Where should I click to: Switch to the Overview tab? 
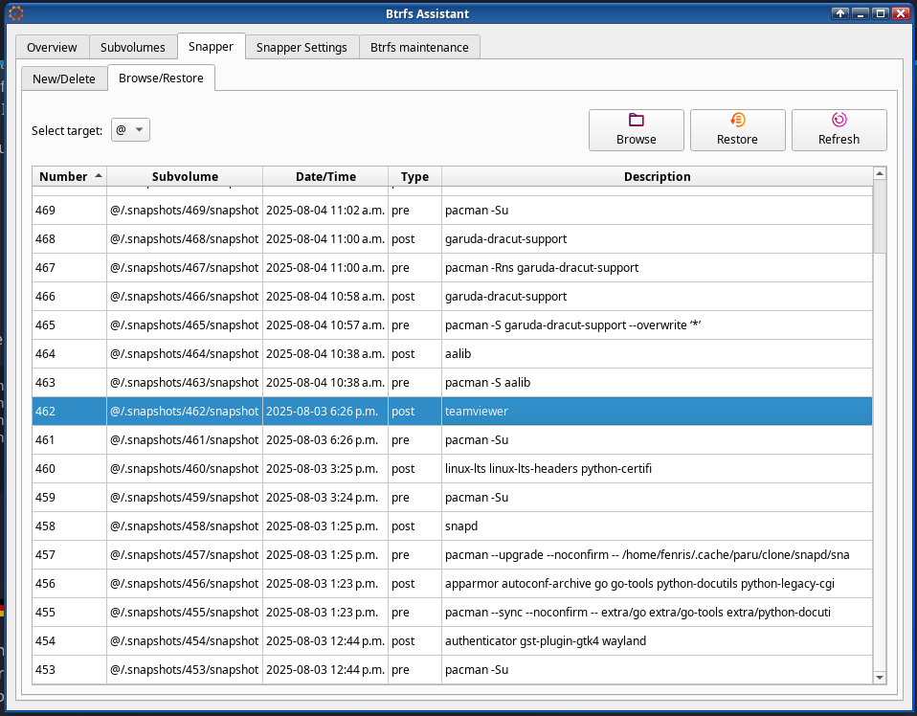click(52, 47)
